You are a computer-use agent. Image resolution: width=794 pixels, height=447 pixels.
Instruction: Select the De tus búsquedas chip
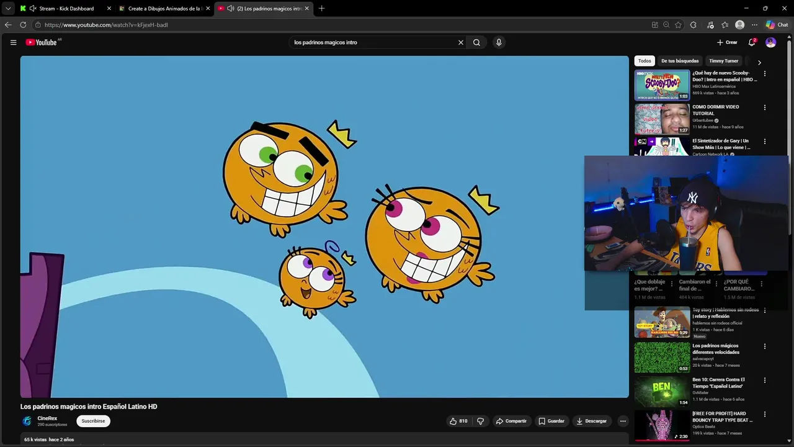(x=680, y=61)
